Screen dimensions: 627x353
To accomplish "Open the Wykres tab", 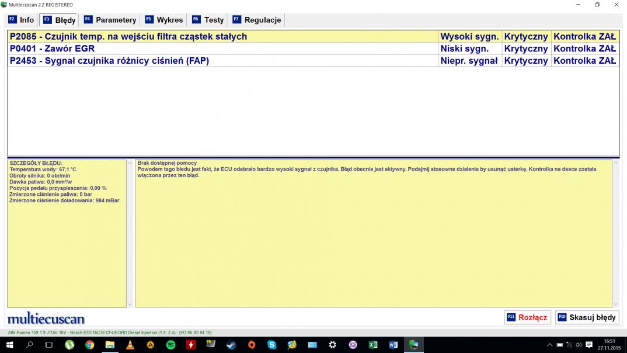I will tap(164, 20).
